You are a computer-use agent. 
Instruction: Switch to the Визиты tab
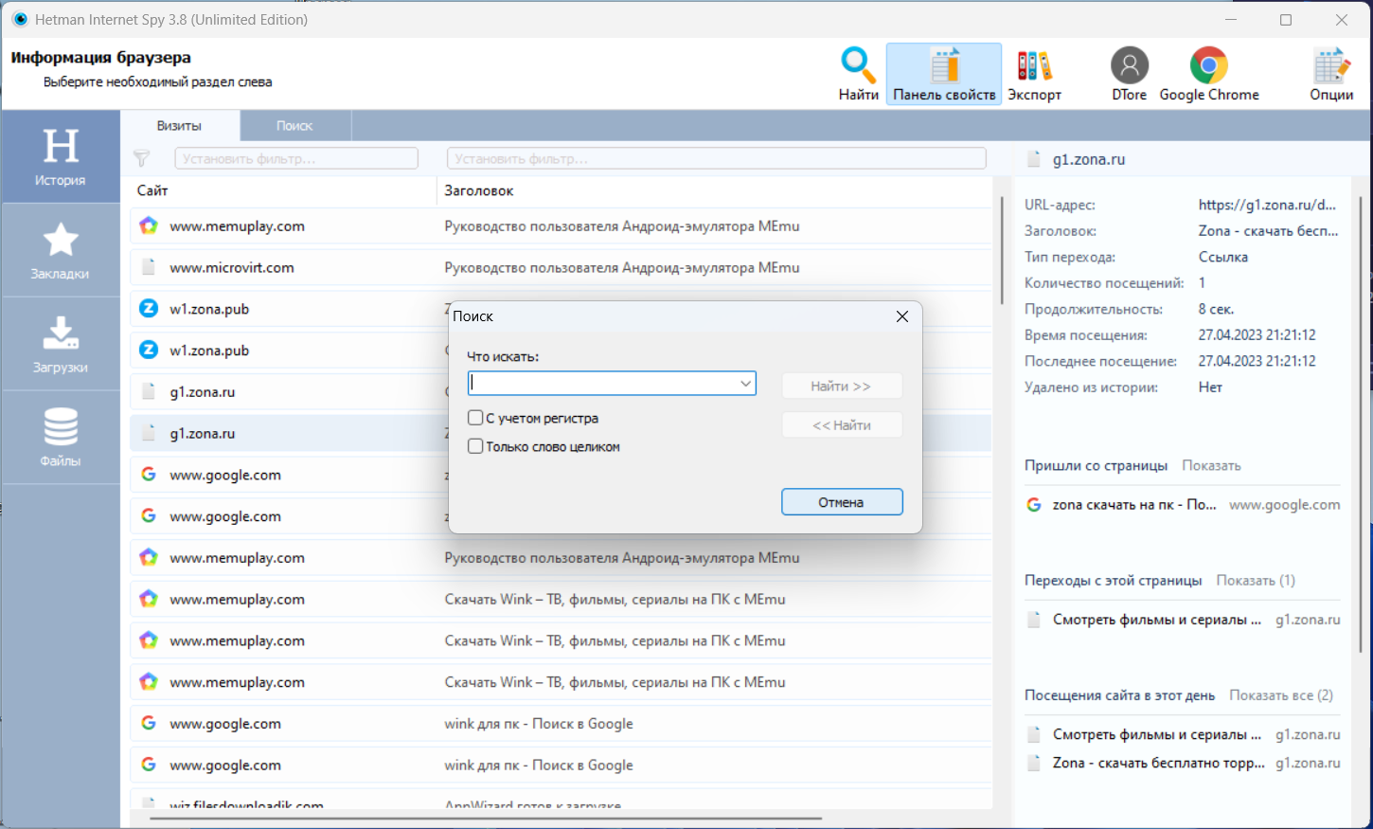coord(179,126)
